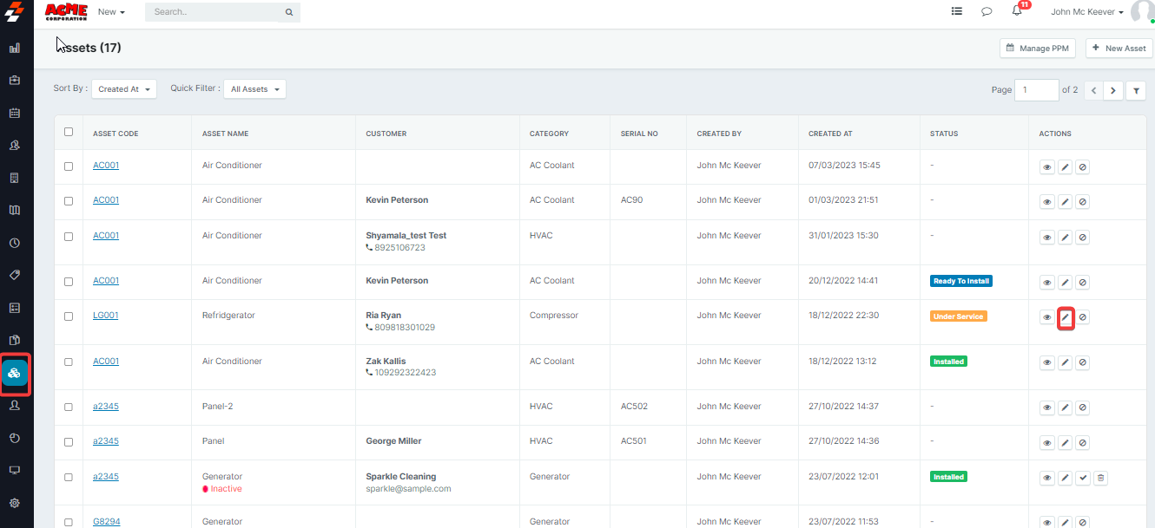Open the chat messages icon
The height and width of the screenshot is (528, 1155).
pos(987,12)
